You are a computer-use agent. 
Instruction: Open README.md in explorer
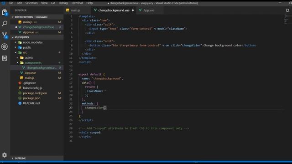pos(37,103)
